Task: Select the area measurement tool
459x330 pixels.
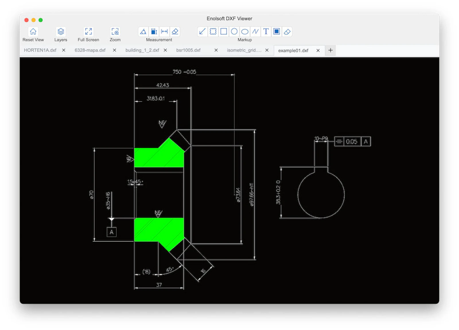Action: (154, 32)
